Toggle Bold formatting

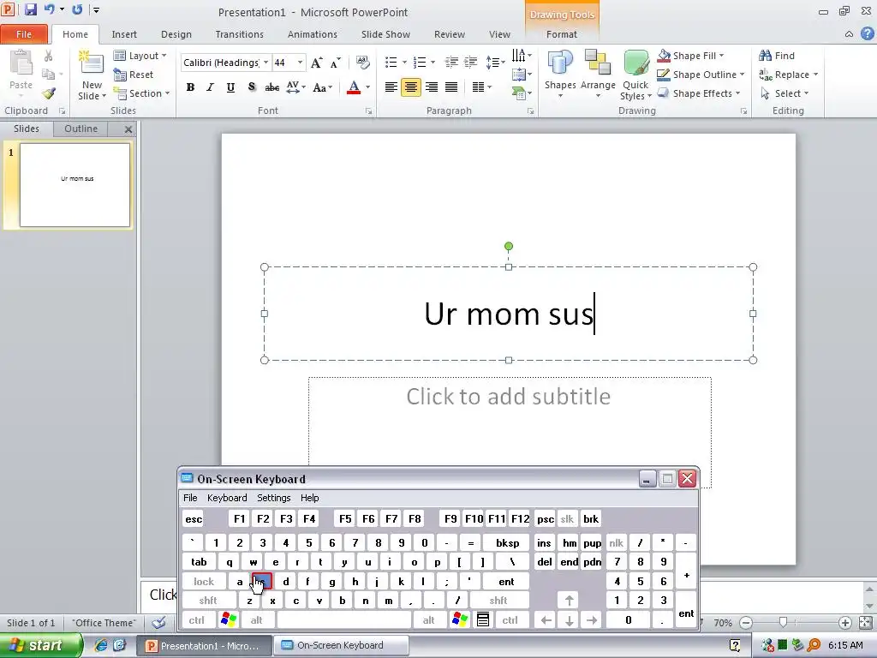[x=190, y=87]
